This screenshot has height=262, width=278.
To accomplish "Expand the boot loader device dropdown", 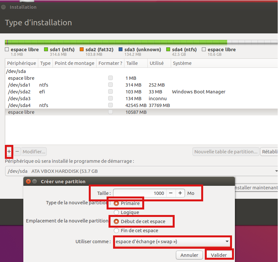I will coord(276,171).
